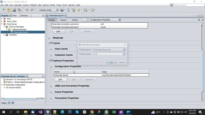Click the New Project toolbar icon

click(x=9, y=10)
